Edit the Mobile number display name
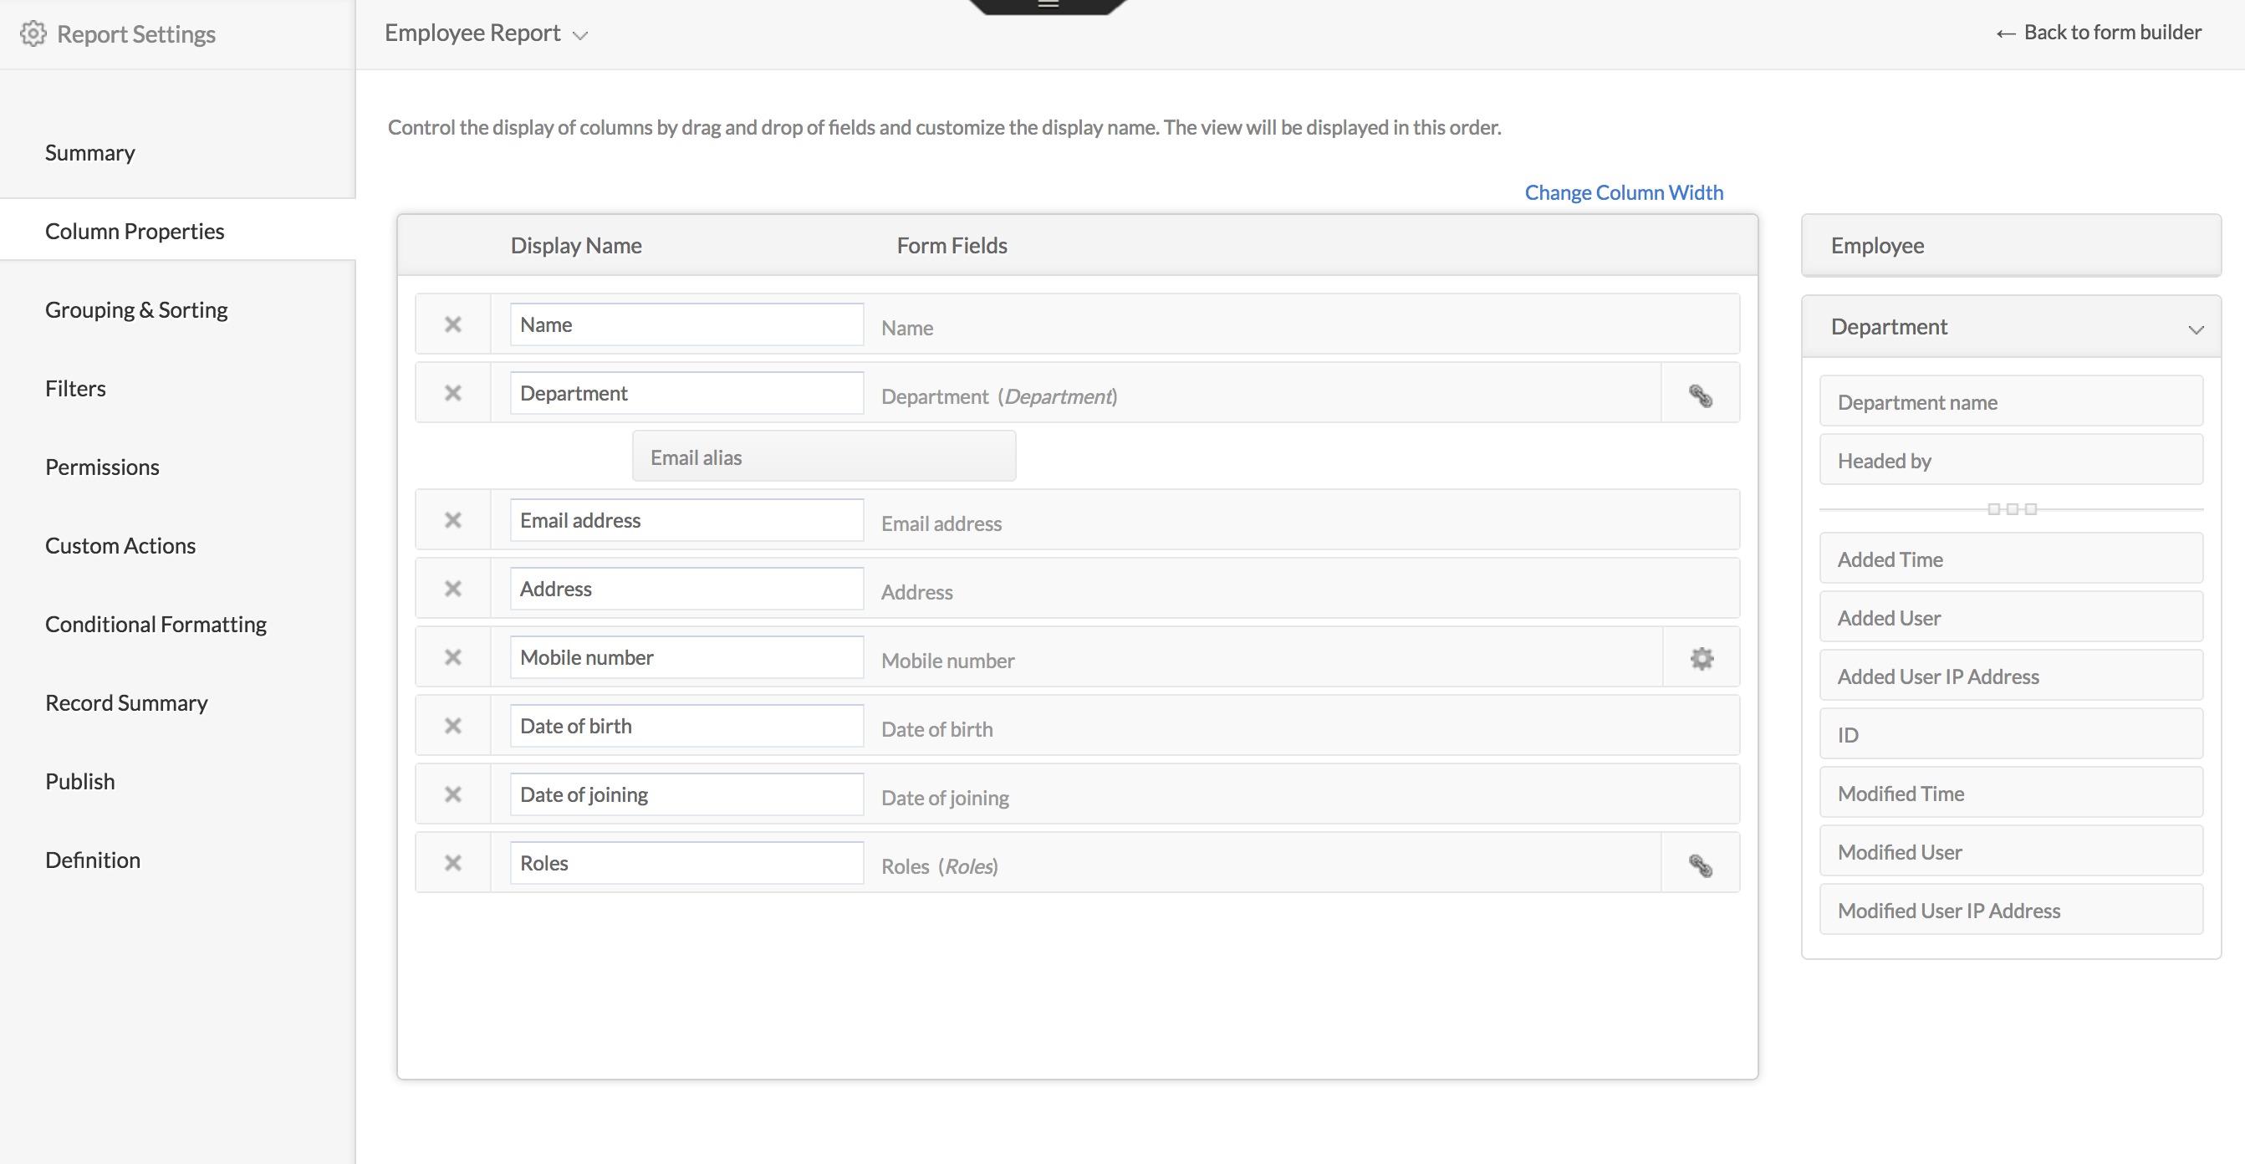The width and height of the screenshot is (2245, 1164). click(x=686, y=657)
